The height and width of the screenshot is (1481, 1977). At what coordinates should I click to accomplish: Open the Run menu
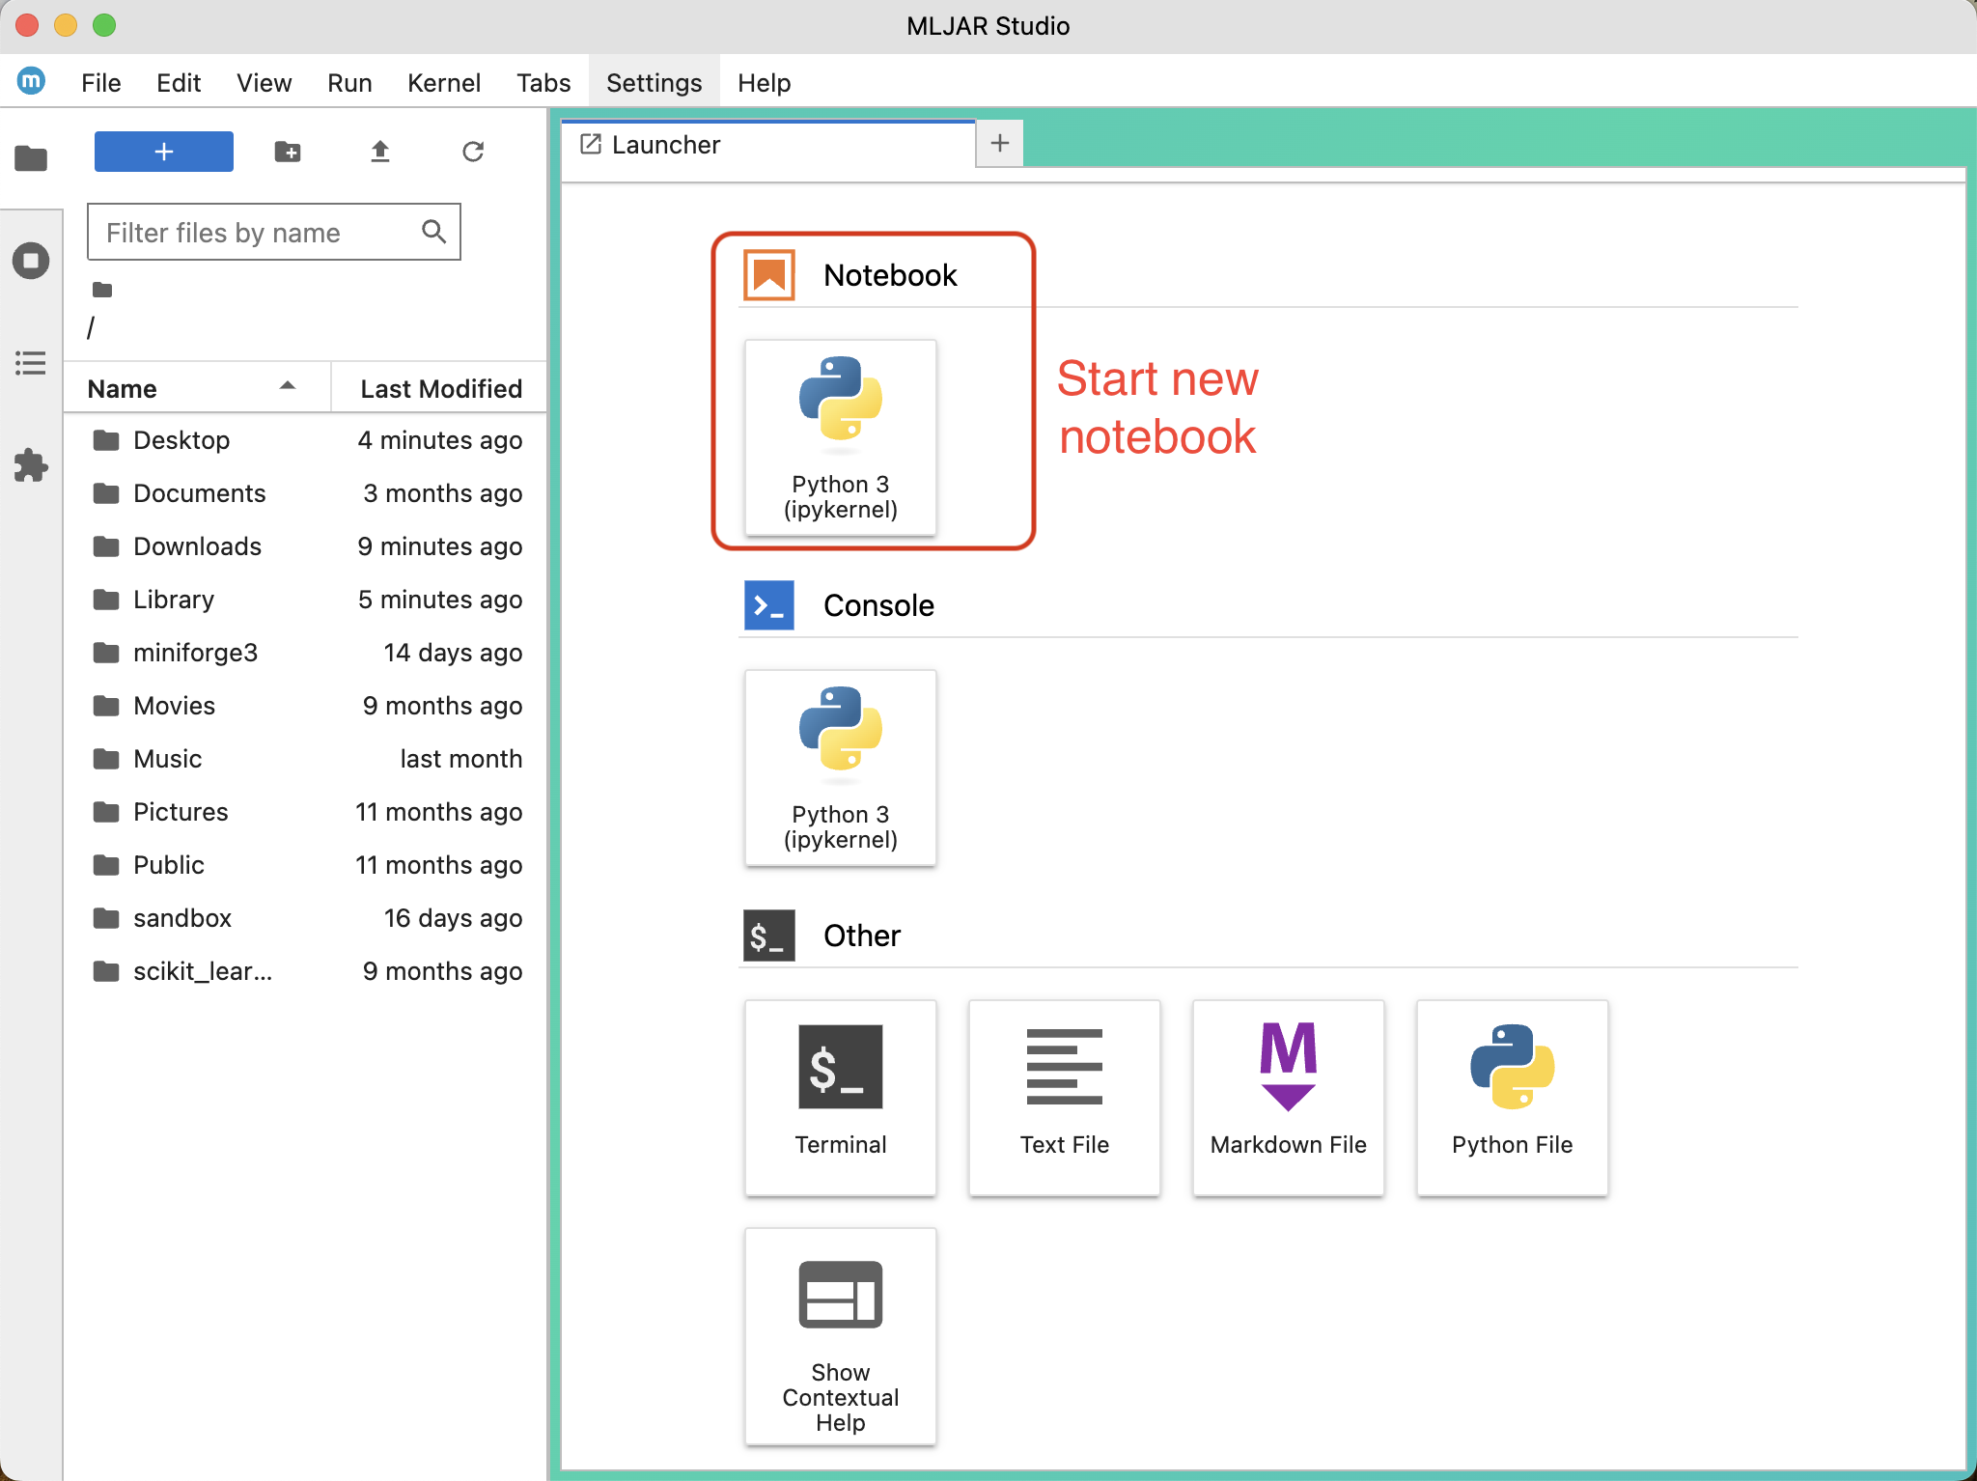[348, 81]
